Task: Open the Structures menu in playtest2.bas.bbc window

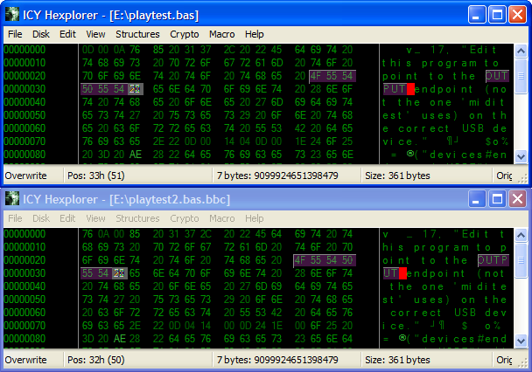Action: click(x=137, y=218)
